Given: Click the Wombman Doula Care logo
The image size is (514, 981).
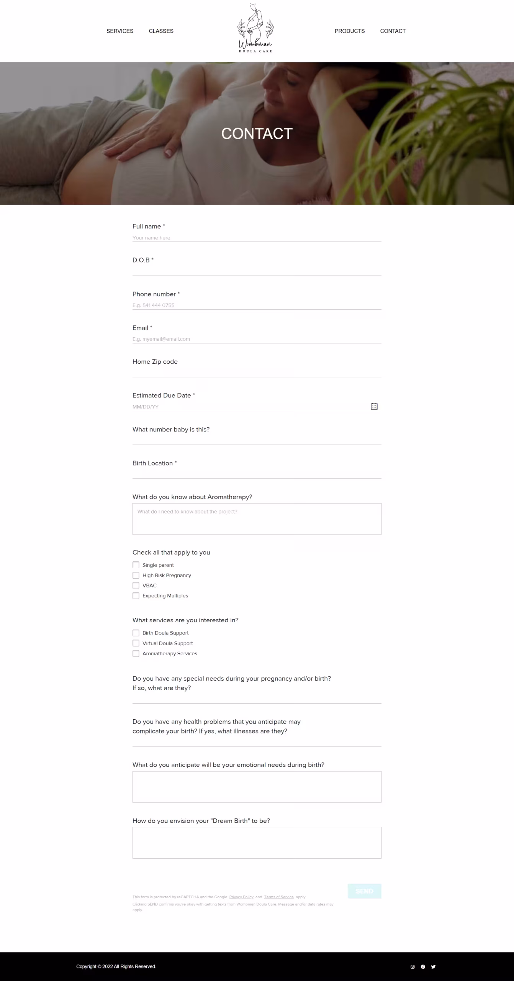Looking at the screenshot, I should (x=255, y=28).
